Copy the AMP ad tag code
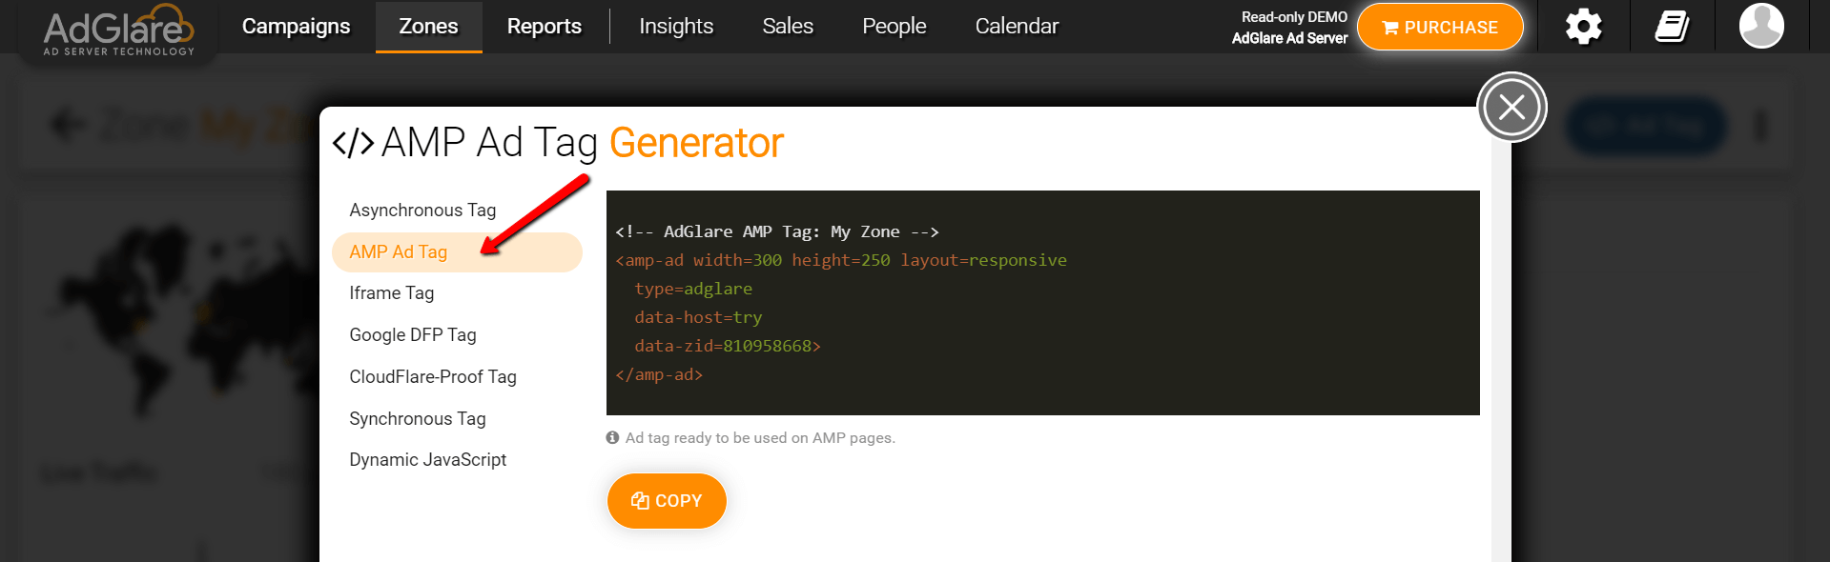 coord(667,500)
